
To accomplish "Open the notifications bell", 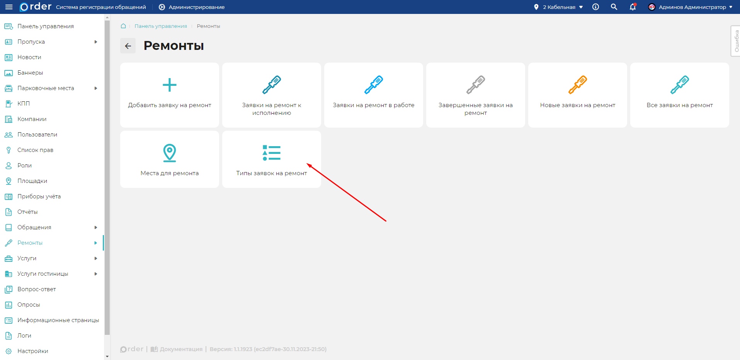I will click(633, 7).
